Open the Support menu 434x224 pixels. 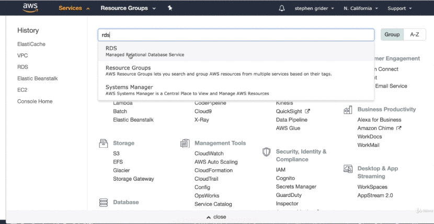(399, 8)
